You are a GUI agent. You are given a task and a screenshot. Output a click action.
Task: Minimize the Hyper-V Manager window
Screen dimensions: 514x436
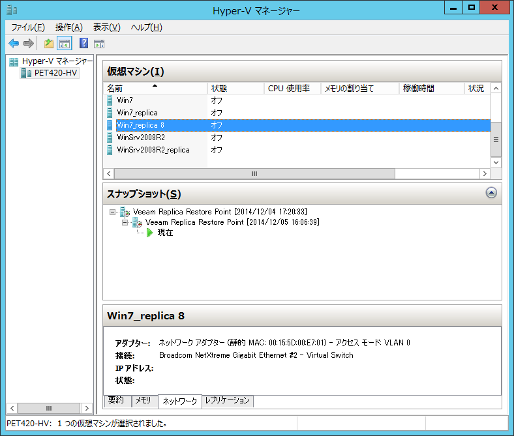(x=453, y=8)
